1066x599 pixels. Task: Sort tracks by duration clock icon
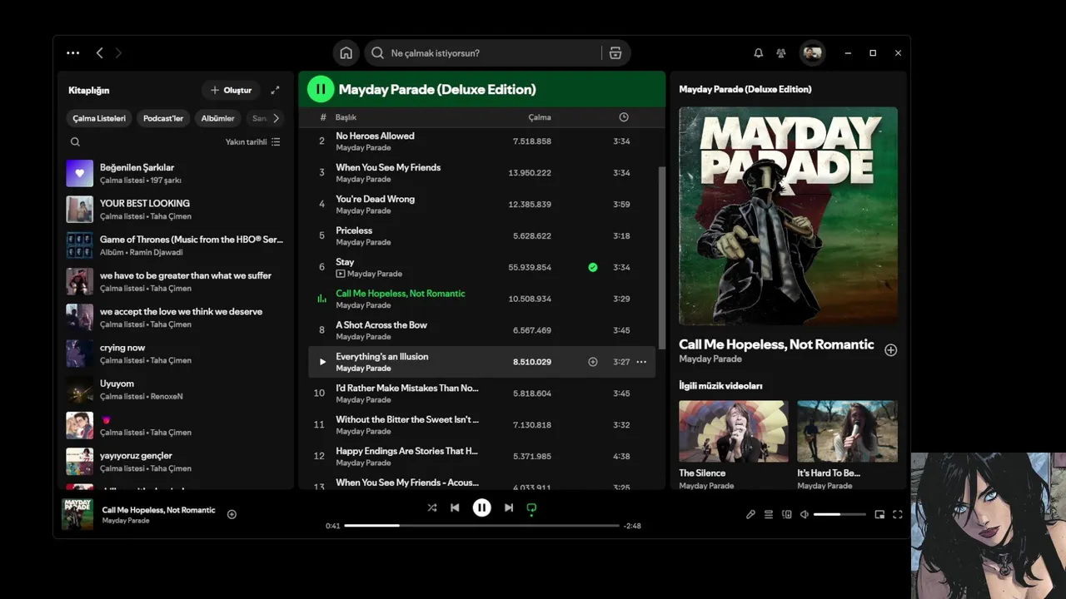pyautogui.click(x=624, y=117)
